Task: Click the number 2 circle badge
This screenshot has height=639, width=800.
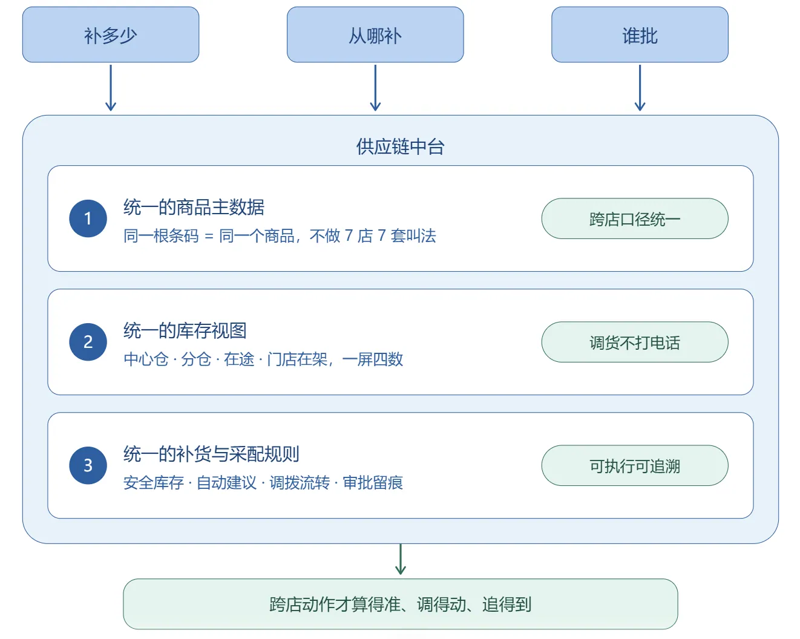Action: click(88, 342)
